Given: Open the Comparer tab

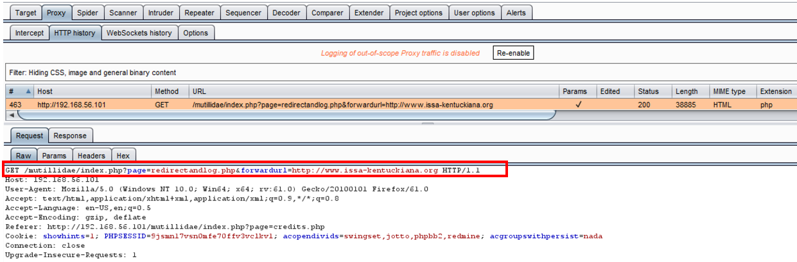Looking at the screenshot, I should click(x=328, y=12).
